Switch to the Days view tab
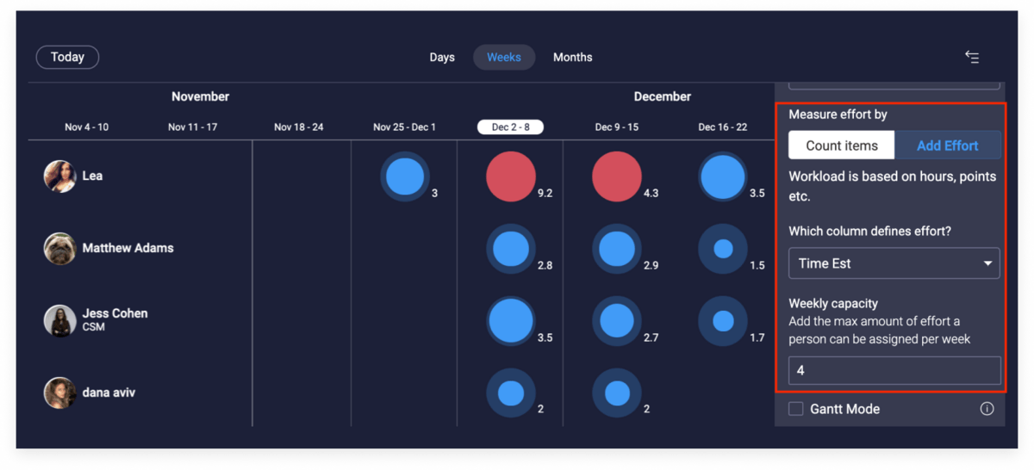Image resolution: width=1034 pixels, height=470 pixels. [x=442, y=58]
